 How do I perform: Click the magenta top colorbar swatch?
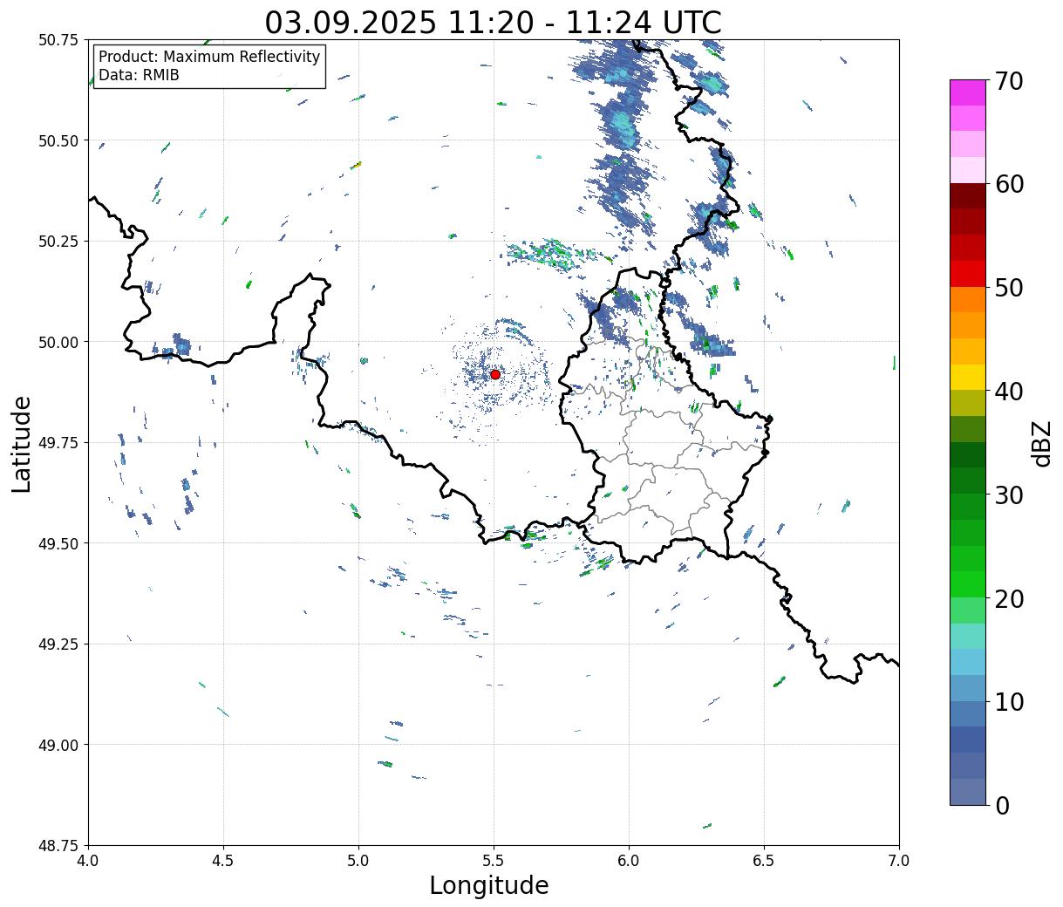968,93
